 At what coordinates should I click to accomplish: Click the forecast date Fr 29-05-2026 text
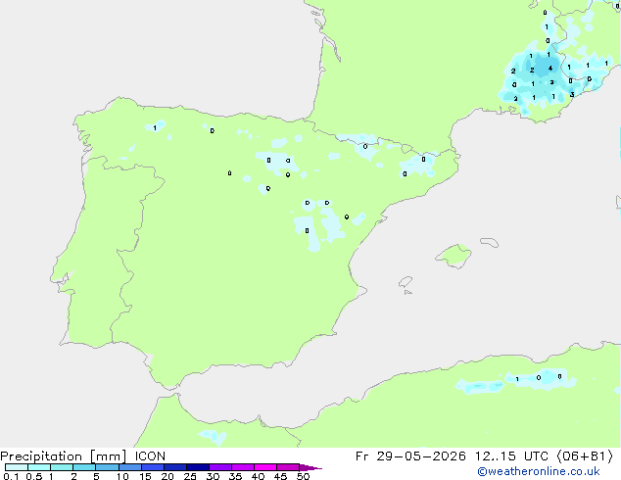[410, 456]
